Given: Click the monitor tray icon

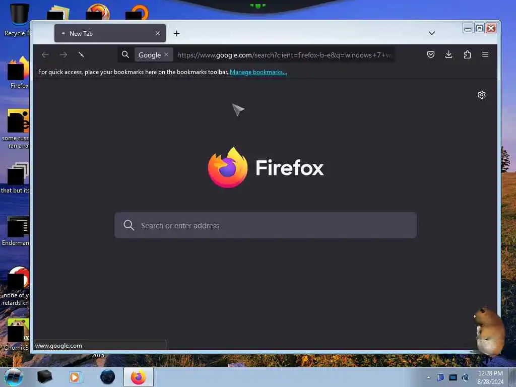Looking at the screenshot, I should click(x=453, y=377).
